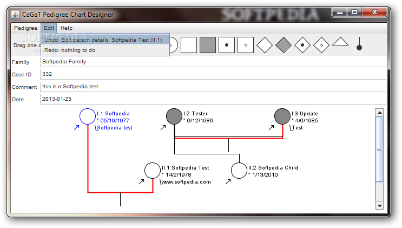
Task: Click the 'I.2 Tester' name label
Action: (x=195, y=114)
